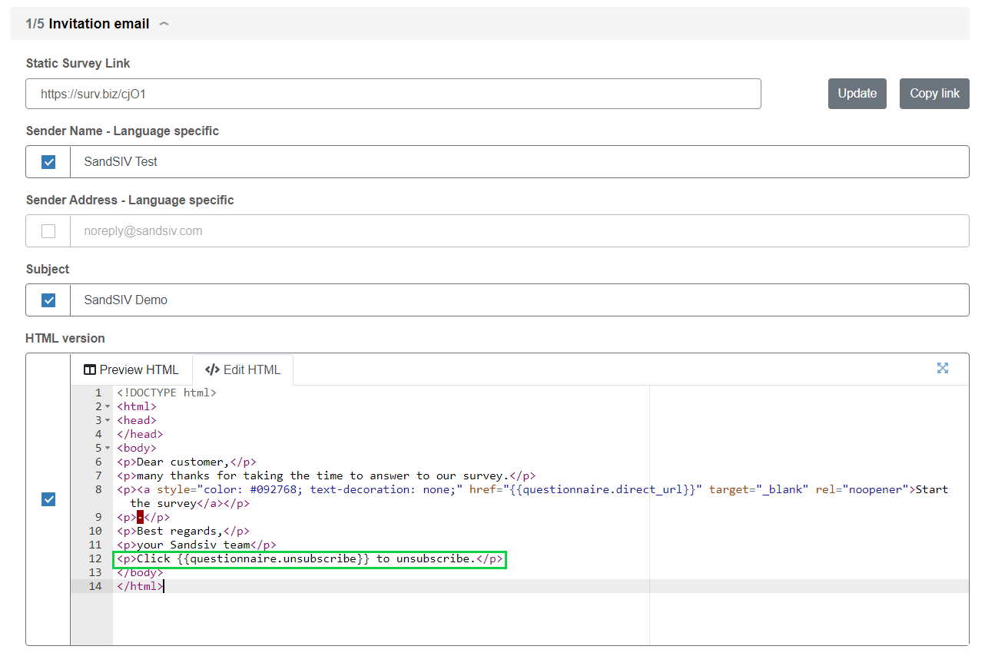Image resolution: width=985 pixels, height=656 pixels.
Task: Click the 'your Sandsiv team' code line
Action: [196, 545]
